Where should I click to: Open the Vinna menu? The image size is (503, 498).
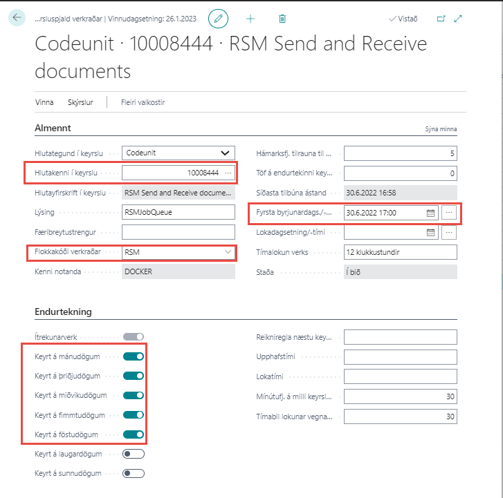coord(44,102)
